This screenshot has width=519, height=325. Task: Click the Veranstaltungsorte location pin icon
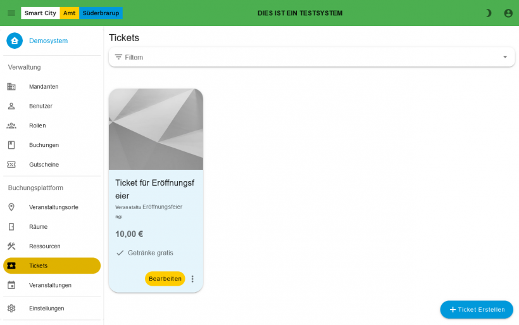[x=11, y=207]
